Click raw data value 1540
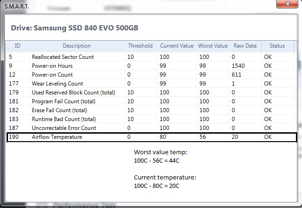302x208 pixels. click(x=238, y=66)
